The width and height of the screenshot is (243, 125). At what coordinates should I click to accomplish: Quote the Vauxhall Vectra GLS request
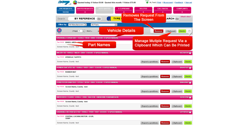tap(188, 123)
